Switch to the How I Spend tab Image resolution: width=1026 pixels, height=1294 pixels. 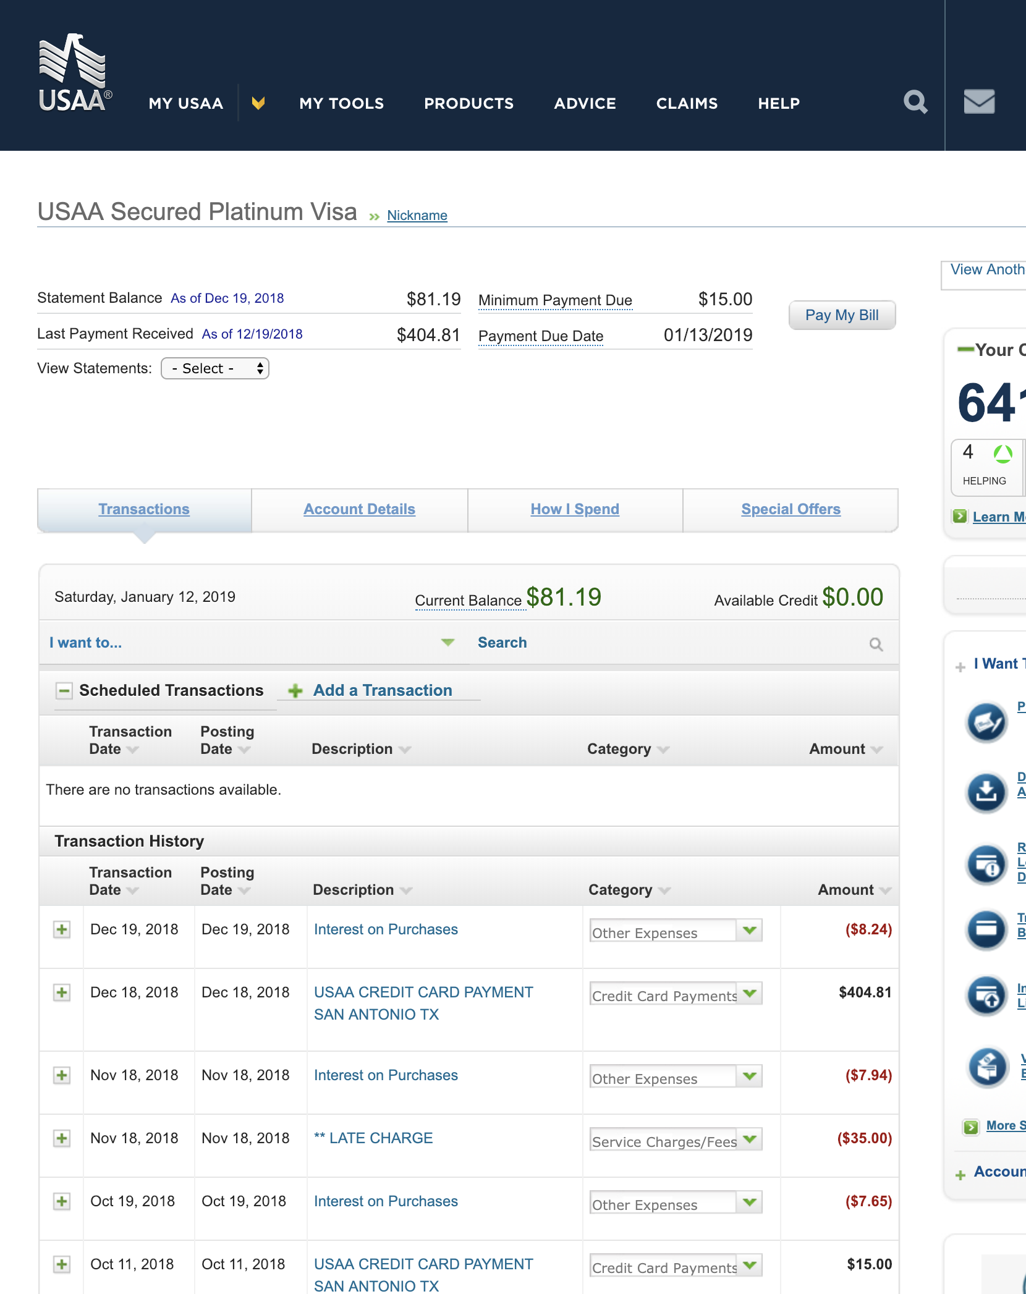click(575, 510)
